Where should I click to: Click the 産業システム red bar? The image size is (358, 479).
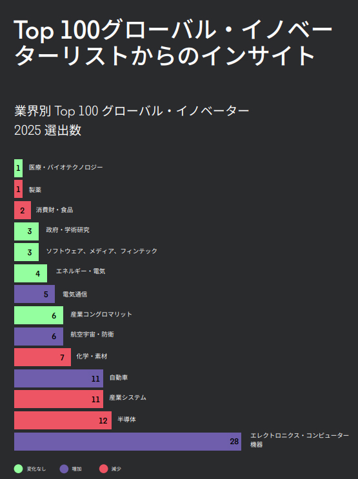pos(59,399)
